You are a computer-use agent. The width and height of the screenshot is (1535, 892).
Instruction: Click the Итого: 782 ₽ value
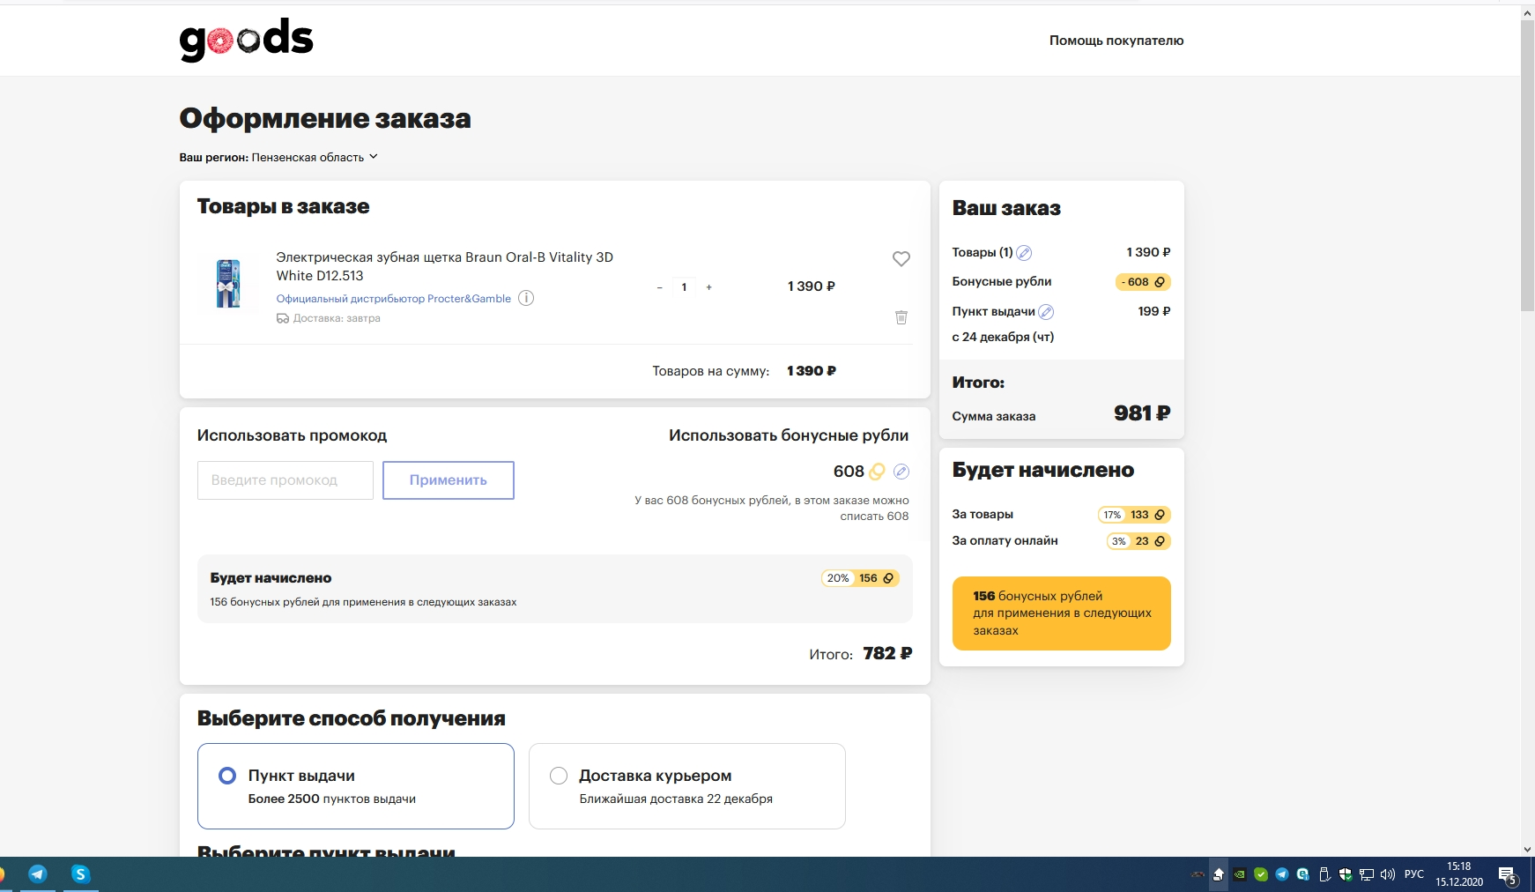887,653
